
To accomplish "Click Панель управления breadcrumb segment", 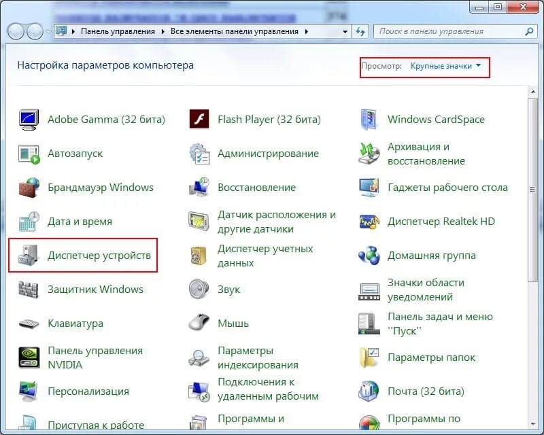I will coord(118,31).
